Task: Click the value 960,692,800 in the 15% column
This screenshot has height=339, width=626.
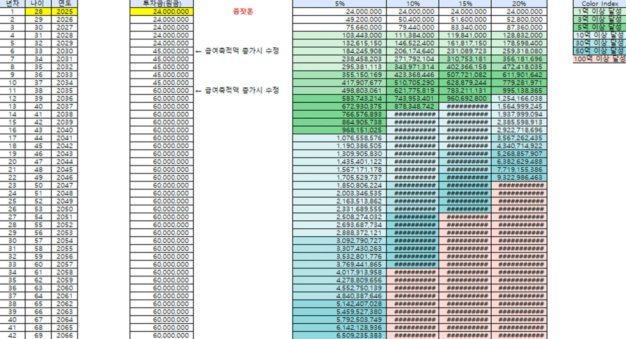Action: [465, 99]
